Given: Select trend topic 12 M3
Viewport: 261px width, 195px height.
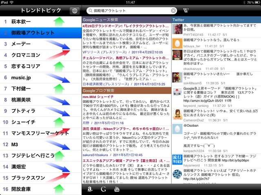Looking at the screenshot, I should (x=41, y=145).
